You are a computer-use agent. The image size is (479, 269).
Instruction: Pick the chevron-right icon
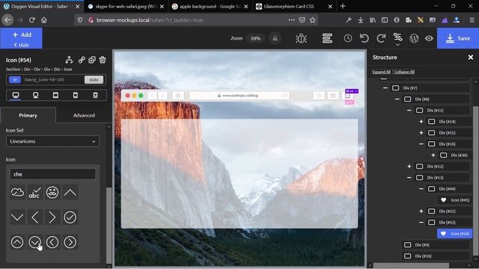pos(52,217)
